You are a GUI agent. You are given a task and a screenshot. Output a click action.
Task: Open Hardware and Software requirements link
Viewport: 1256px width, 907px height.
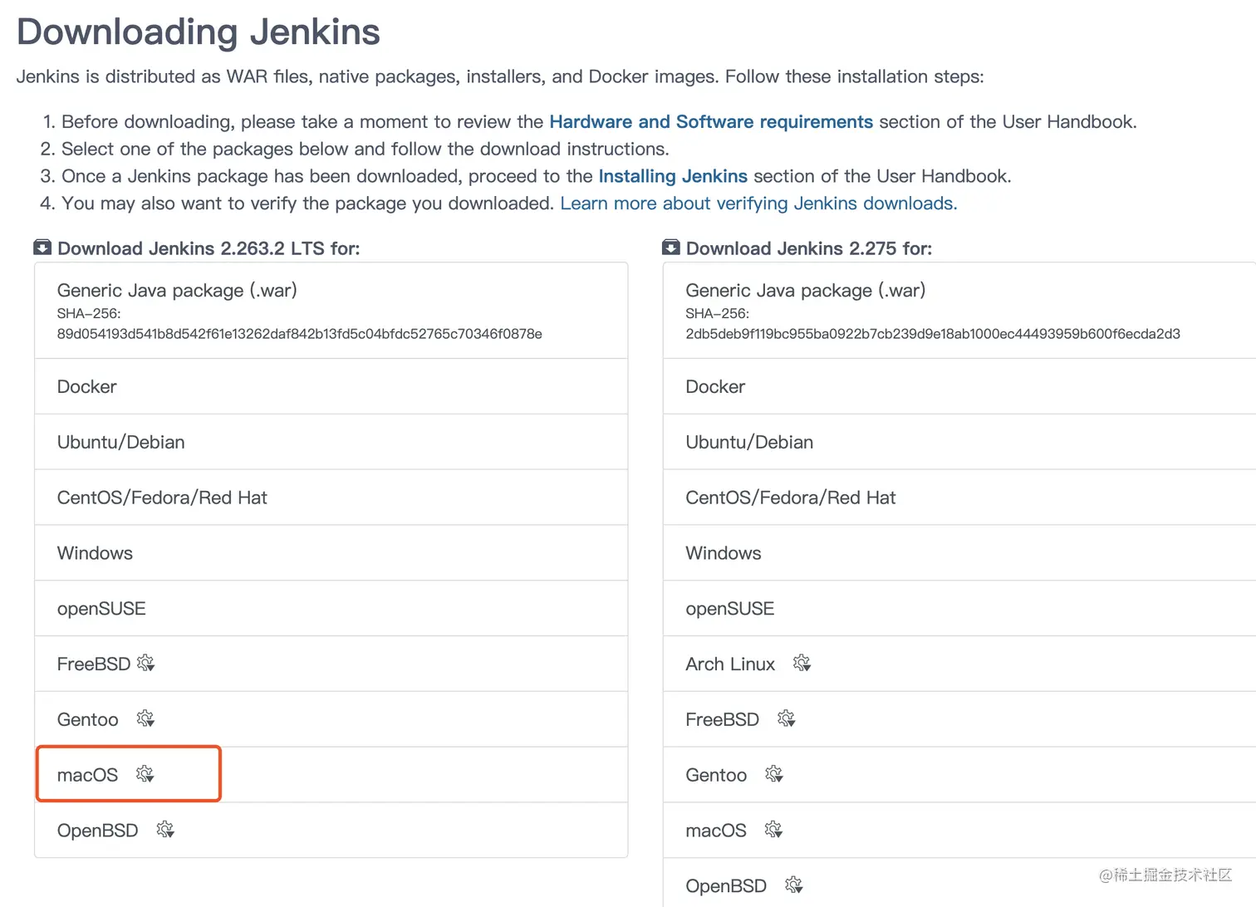pos(711,122)
